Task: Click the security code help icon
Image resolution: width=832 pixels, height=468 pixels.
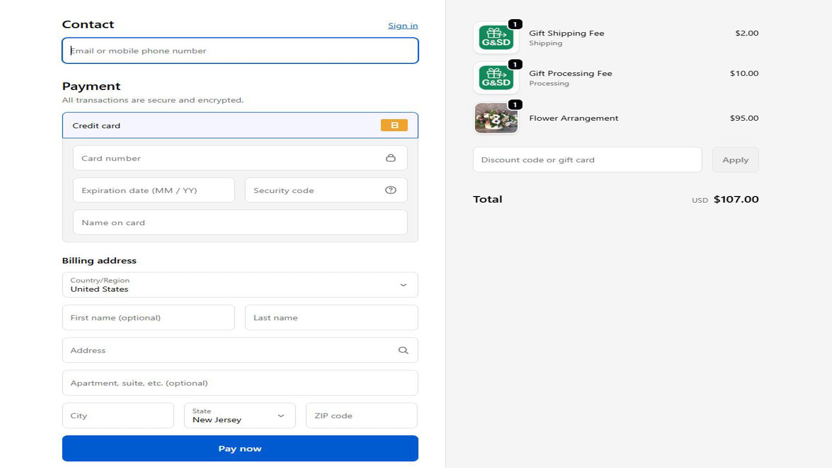Action: (x=391, y=190)
